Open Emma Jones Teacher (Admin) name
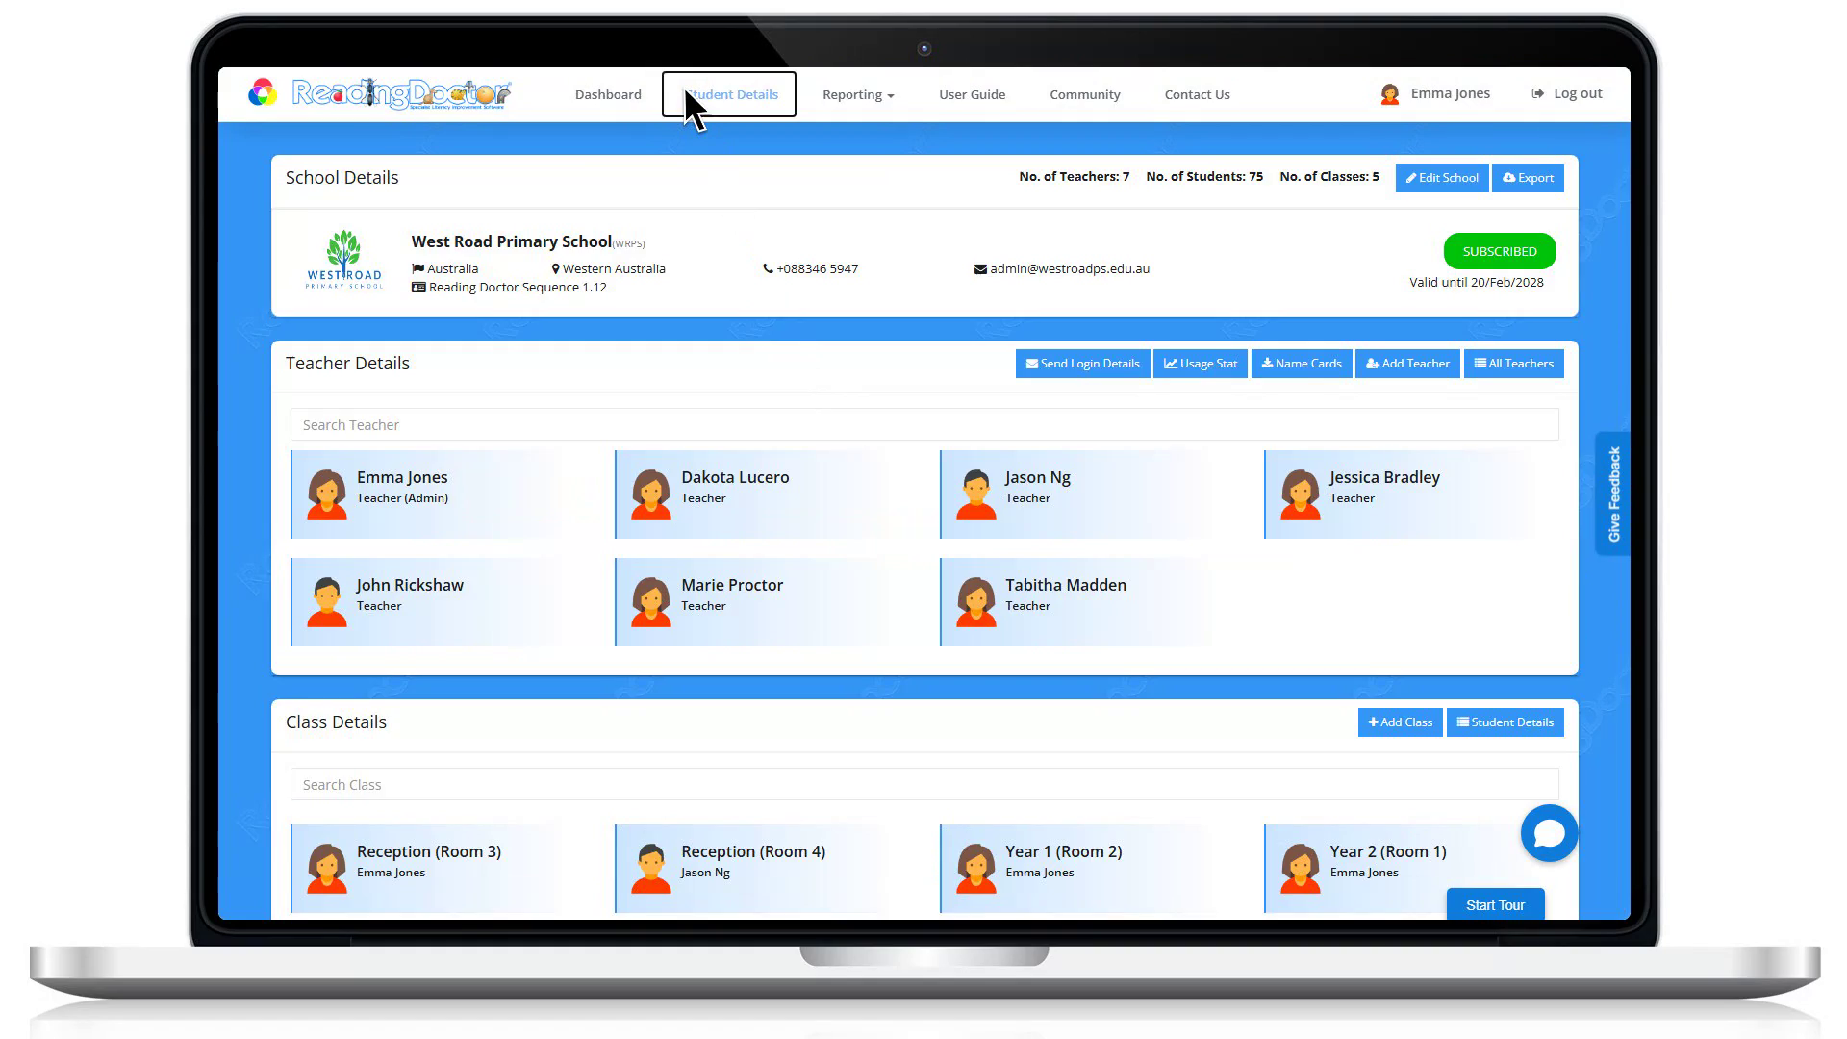The width and height of the screenshot is (1847, 1039). click(402, 477)
